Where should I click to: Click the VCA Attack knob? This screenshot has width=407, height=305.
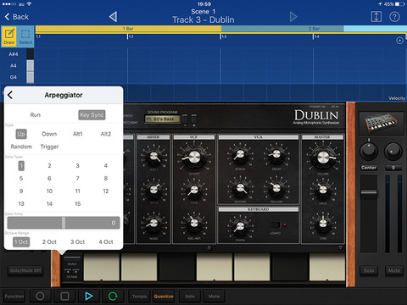click(240, 154)
